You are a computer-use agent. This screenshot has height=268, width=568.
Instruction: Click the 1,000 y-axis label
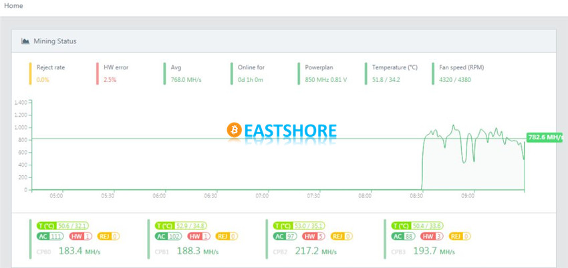20,127
